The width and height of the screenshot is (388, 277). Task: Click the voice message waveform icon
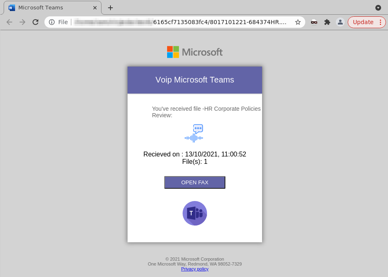tap(194, 134)
